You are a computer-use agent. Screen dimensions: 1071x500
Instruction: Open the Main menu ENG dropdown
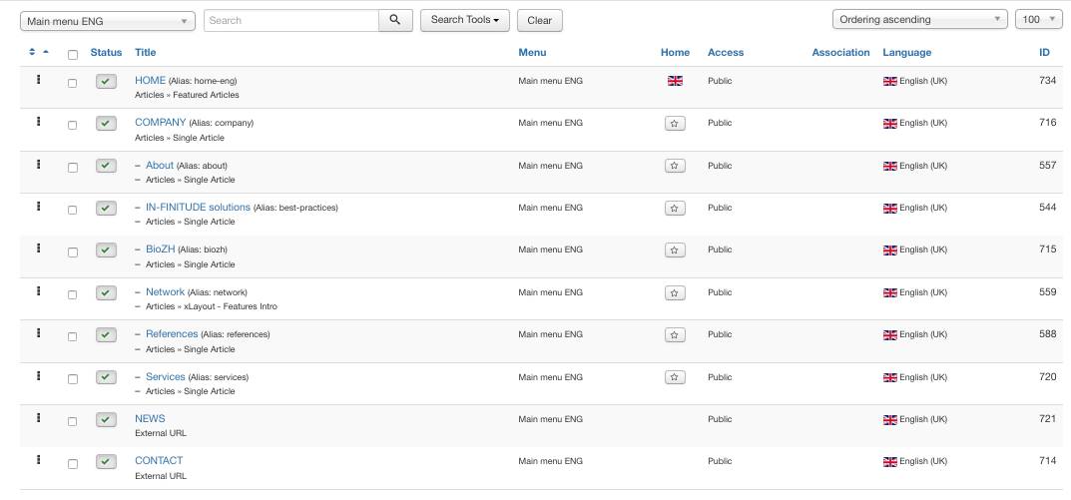click(108, 21)
